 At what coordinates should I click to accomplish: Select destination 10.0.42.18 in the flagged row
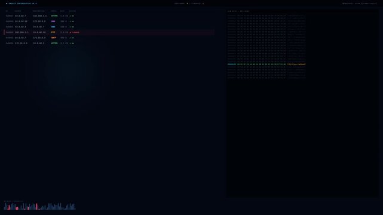(x=39, y=32)
